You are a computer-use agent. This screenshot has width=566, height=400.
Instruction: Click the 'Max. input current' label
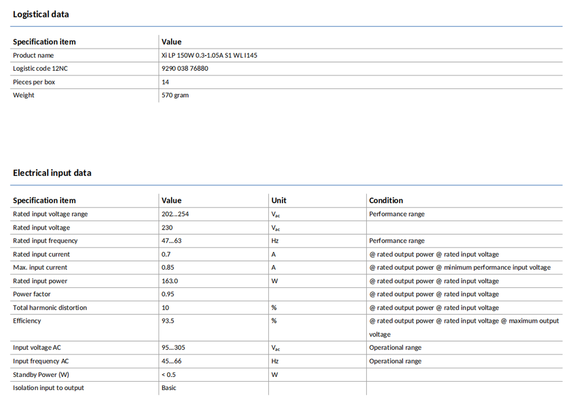tap(40, 267)
